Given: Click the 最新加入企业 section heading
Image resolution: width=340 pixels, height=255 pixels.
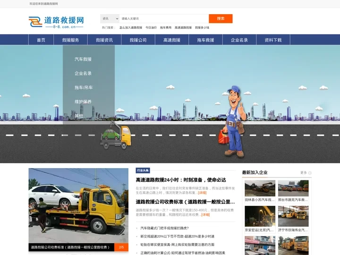Looking at the screenshot, I should (255, 173).
